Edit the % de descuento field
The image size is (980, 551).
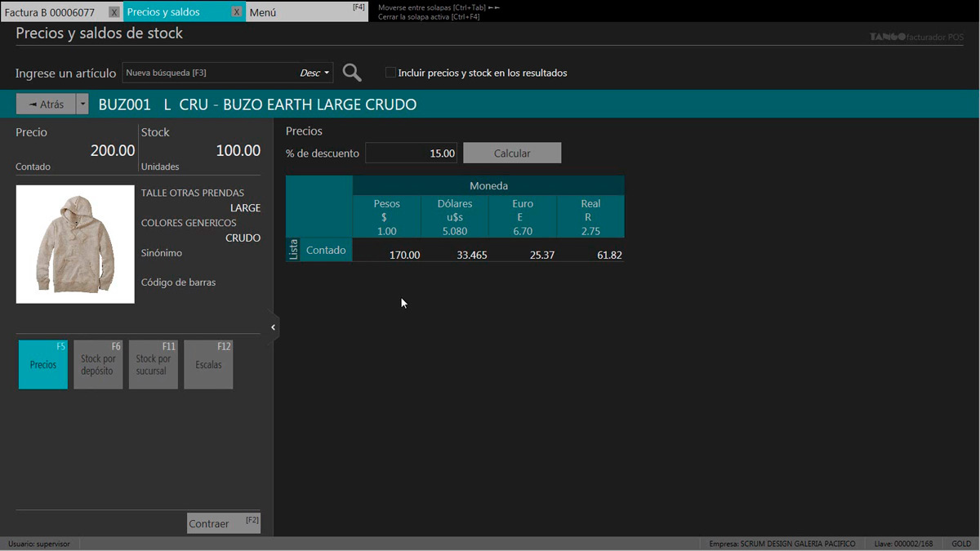[x=411, y=153]
